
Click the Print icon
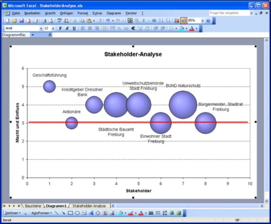coord(44,21)
